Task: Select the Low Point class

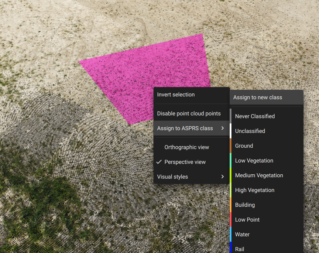Action: [247, 220]
